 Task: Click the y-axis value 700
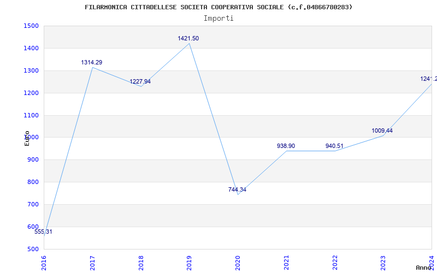click(33, 204)
